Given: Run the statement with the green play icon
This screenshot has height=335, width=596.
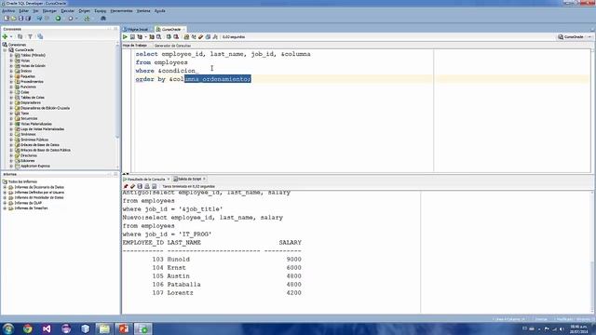Looking at the screenshot, I should (x=125, y=37).
